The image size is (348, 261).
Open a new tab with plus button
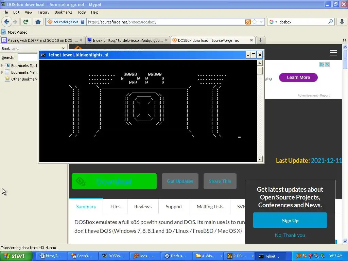261,40
